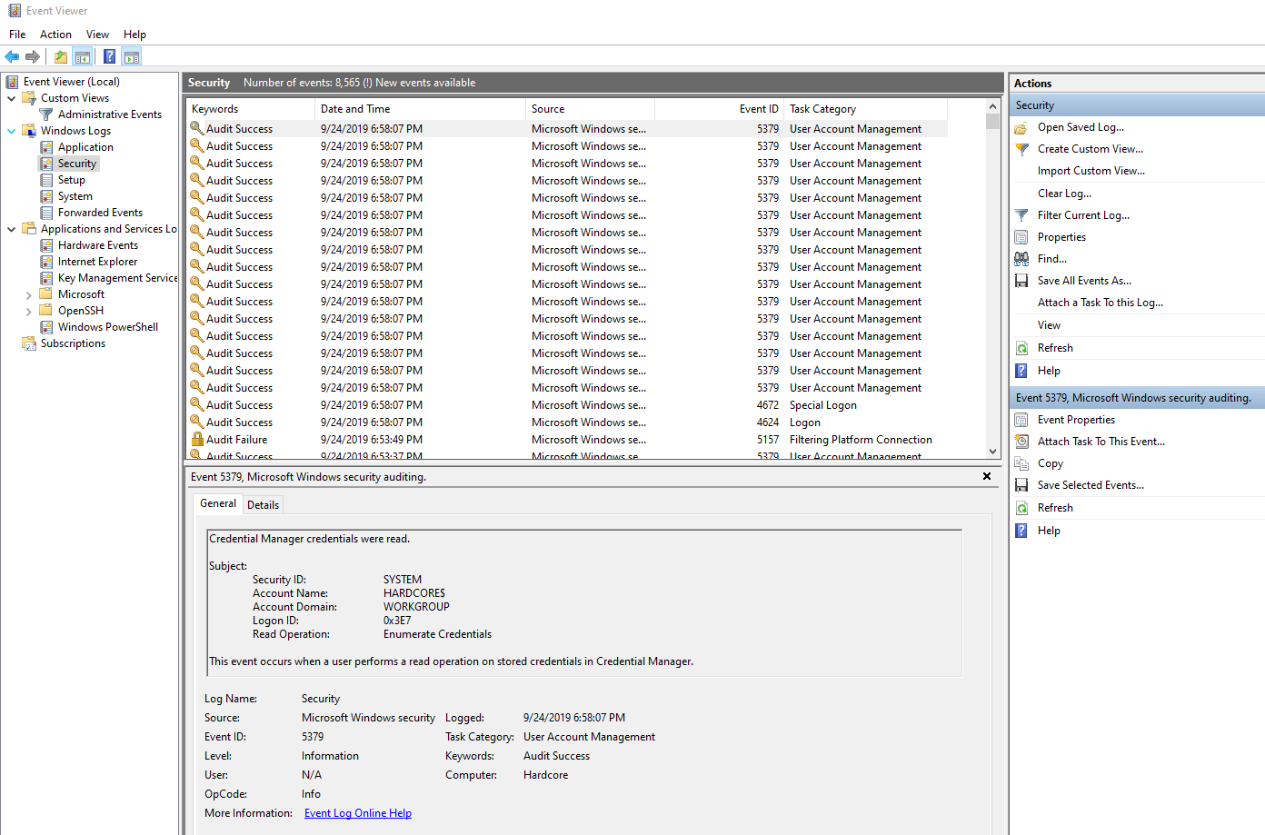Close the event preview pane
This screenshot has width=1265, height=835.
pyautogui.click(x=987, y=476)
